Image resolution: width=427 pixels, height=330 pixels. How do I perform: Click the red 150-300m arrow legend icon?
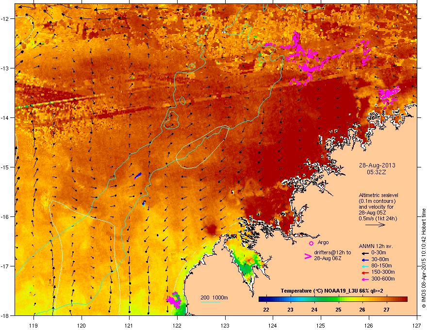coord(364,273)
